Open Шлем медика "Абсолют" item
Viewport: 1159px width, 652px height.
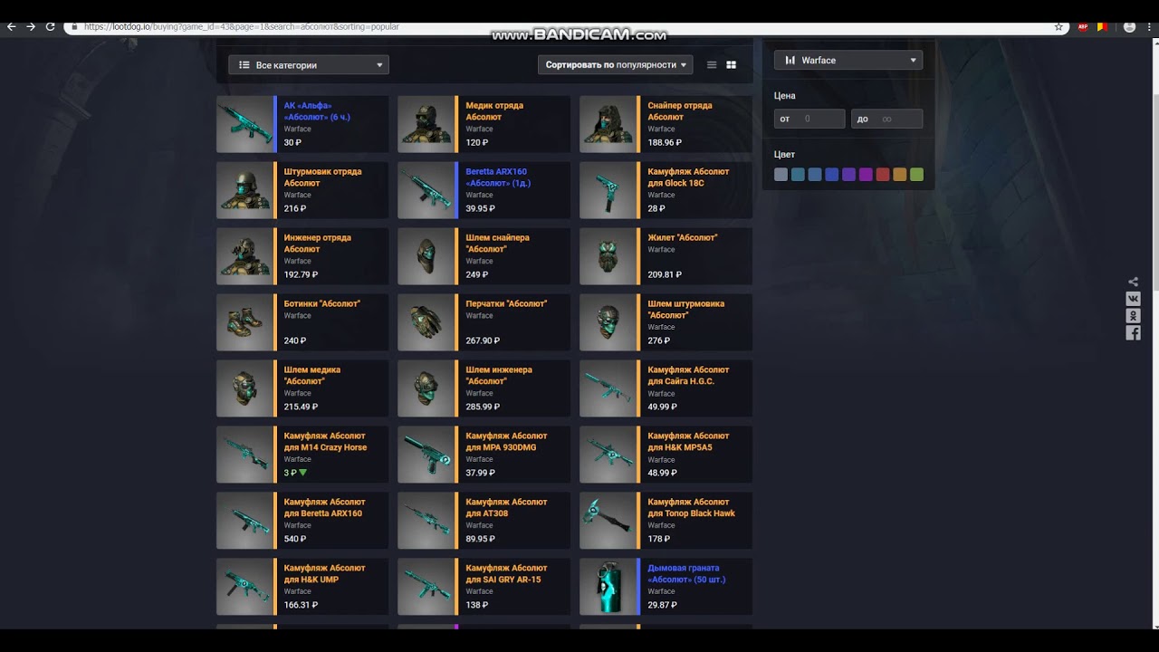[x=302, y=388]
